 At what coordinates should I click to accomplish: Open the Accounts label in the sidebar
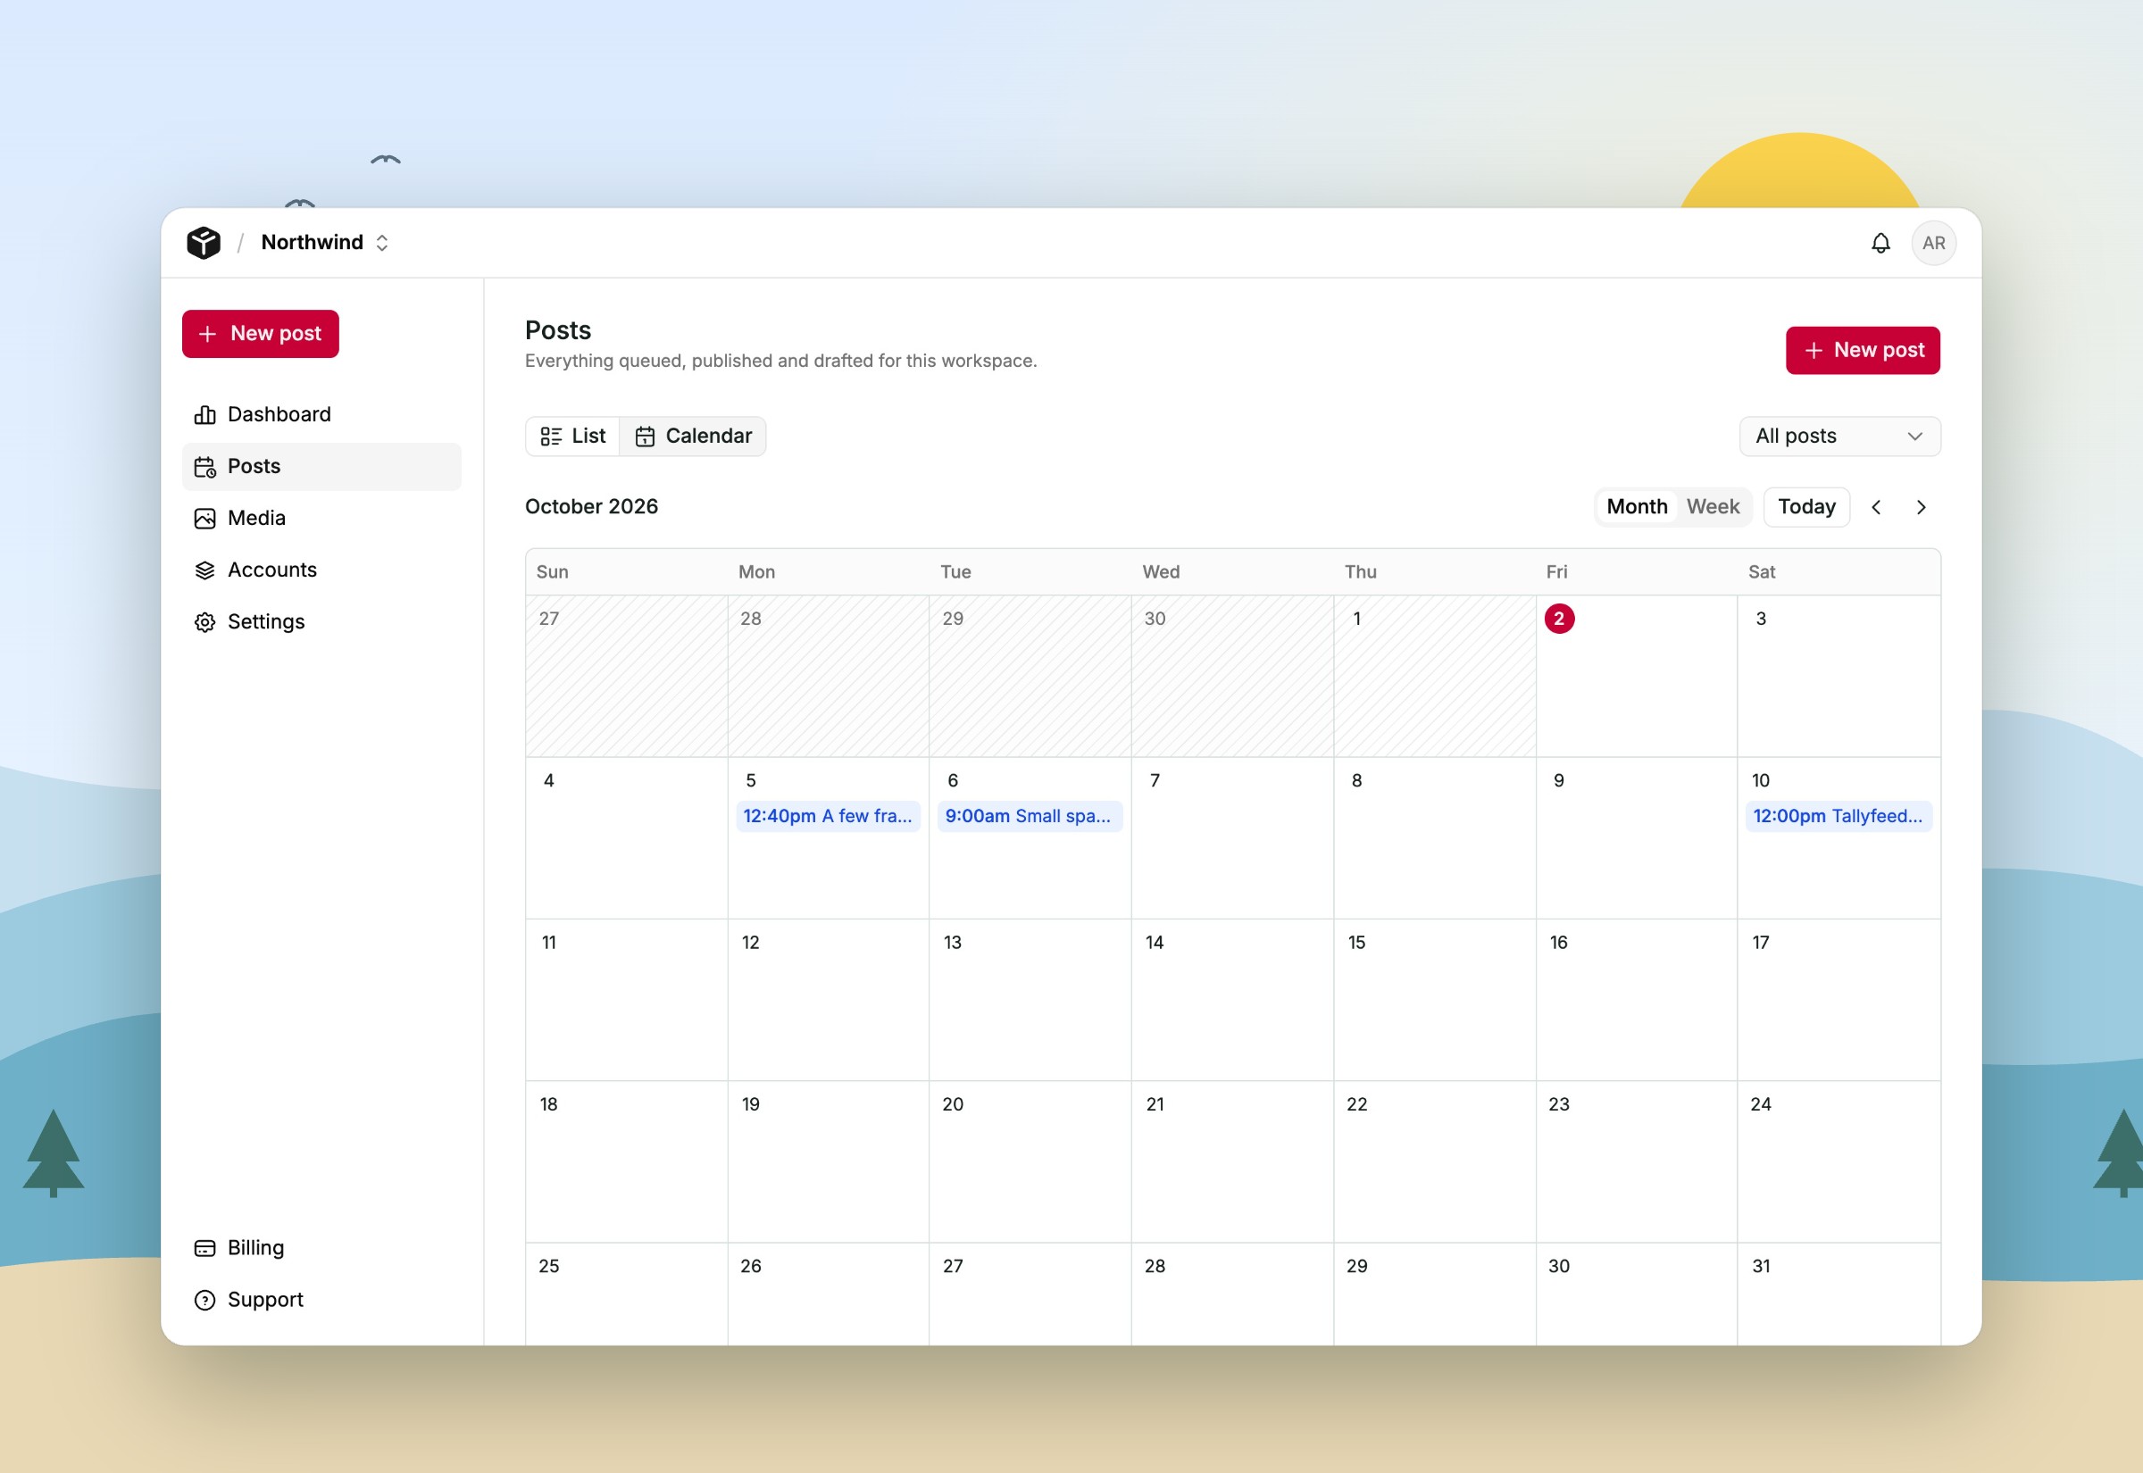coord(272,570)
